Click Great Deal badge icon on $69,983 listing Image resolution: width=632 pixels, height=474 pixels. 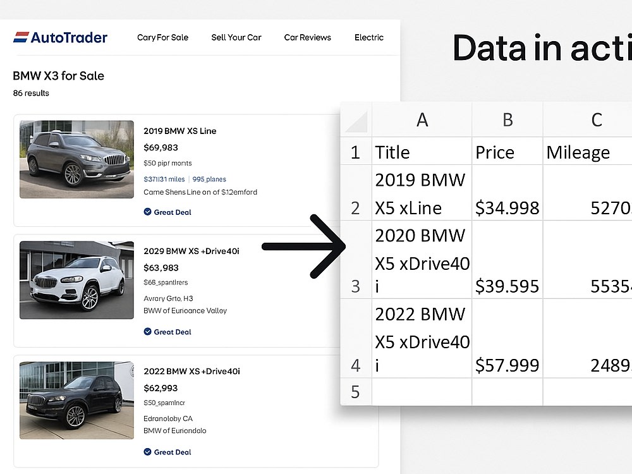pos(147,212)
